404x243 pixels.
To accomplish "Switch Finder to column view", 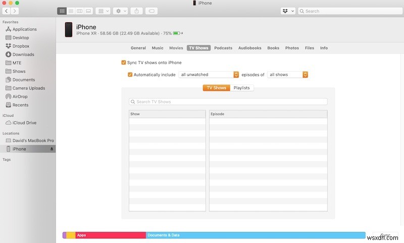I will [x=80, y=11].
